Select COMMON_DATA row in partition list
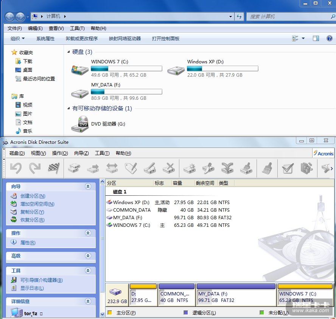The height and width of the screenshot is (319, 336). 169,210
